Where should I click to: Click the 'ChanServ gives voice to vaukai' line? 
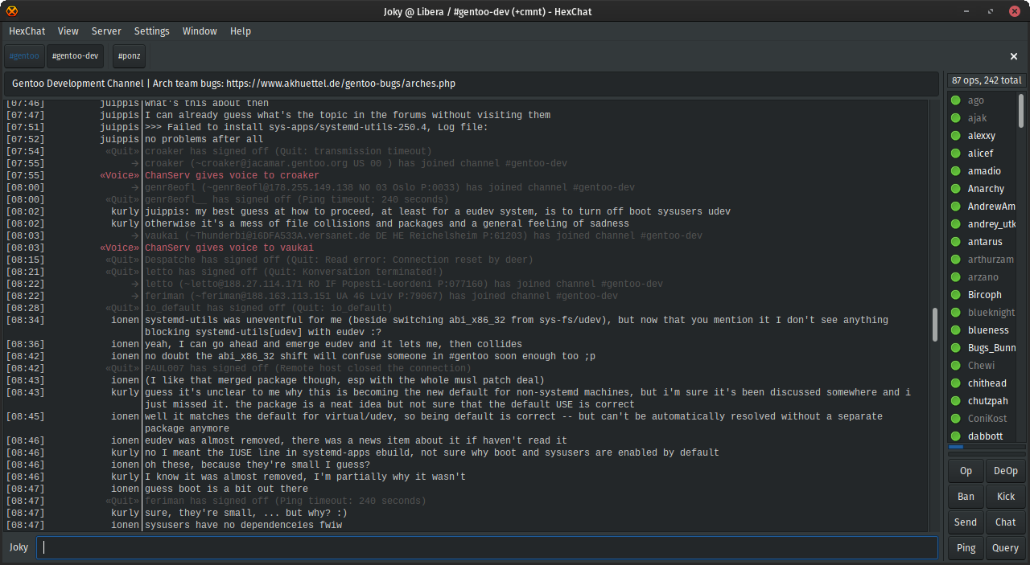click(229, 248)
